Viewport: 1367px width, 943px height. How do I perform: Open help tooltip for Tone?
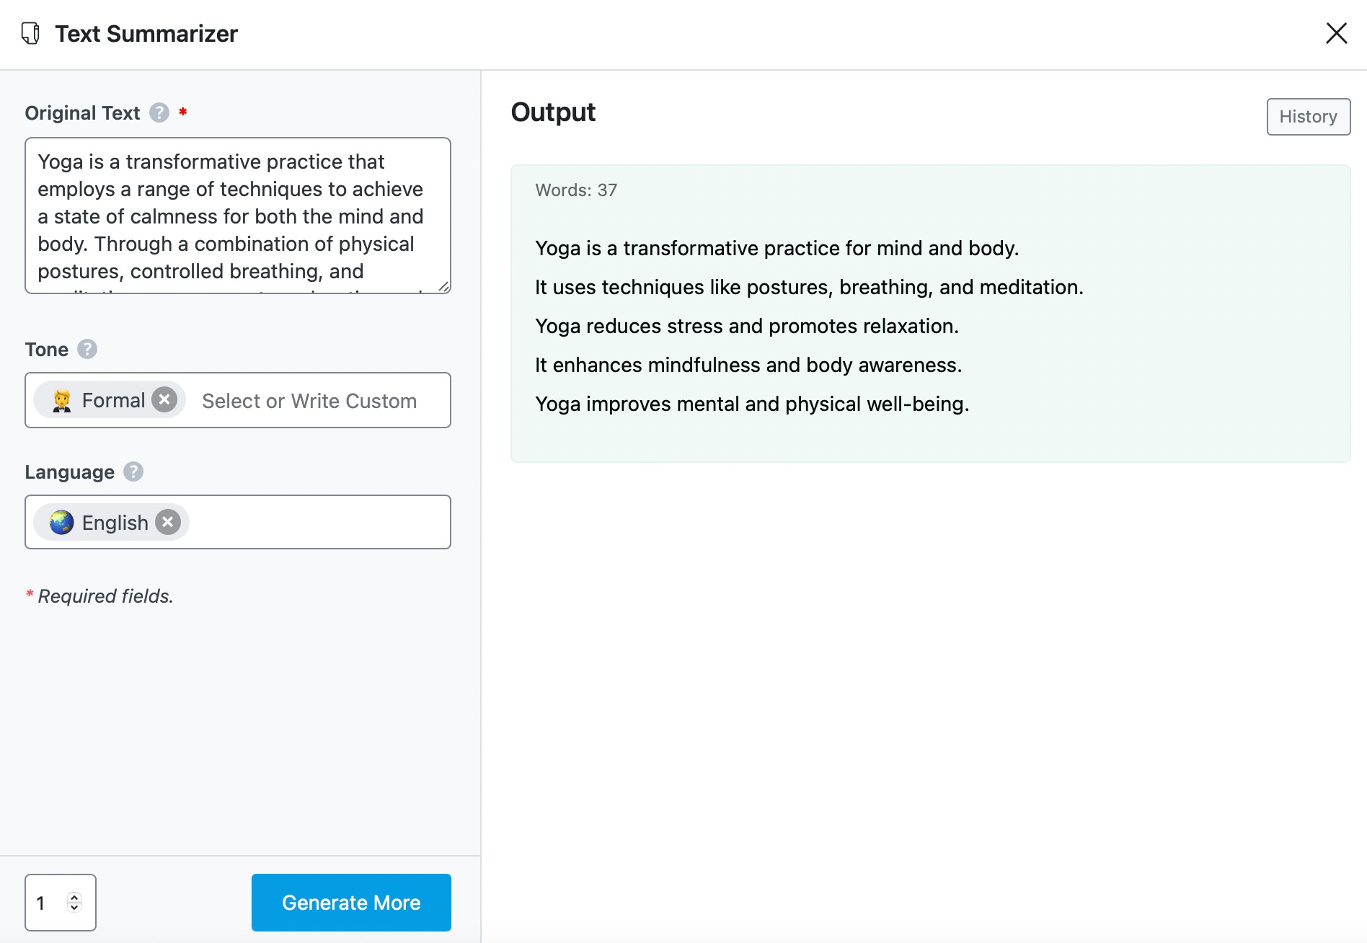point(87,349)
